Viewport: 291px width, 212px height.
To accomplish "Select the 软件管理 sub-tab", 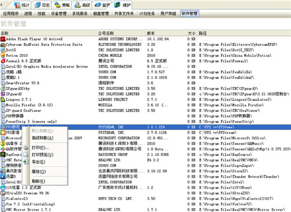I will point(190,13).
